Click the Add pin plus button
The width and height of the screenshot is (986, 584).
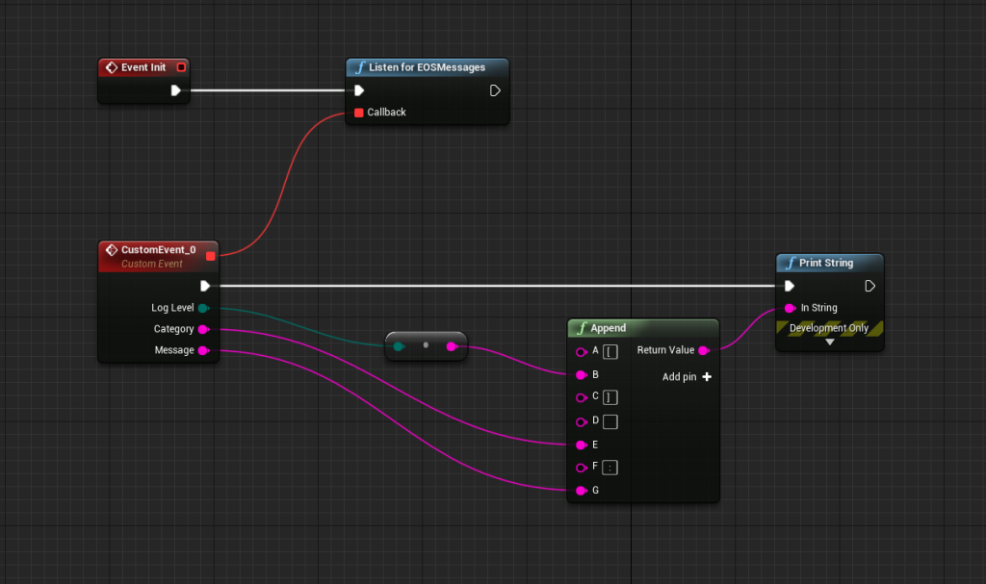pos(707,377)
